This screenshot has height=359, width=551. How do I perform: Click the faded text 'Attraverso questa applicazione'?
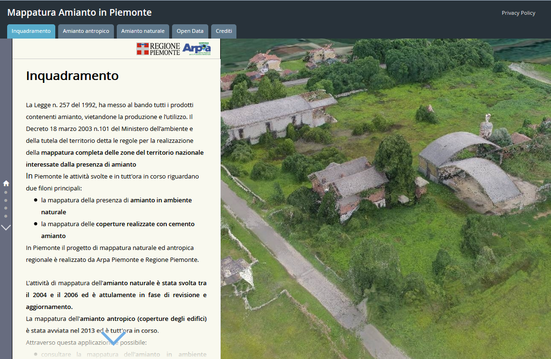point(69,343)
